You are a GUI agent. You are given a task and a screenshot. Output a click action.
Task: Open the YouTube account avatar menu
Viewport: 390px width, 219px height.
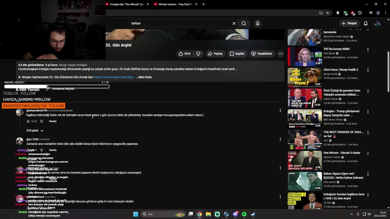point(378,23)
